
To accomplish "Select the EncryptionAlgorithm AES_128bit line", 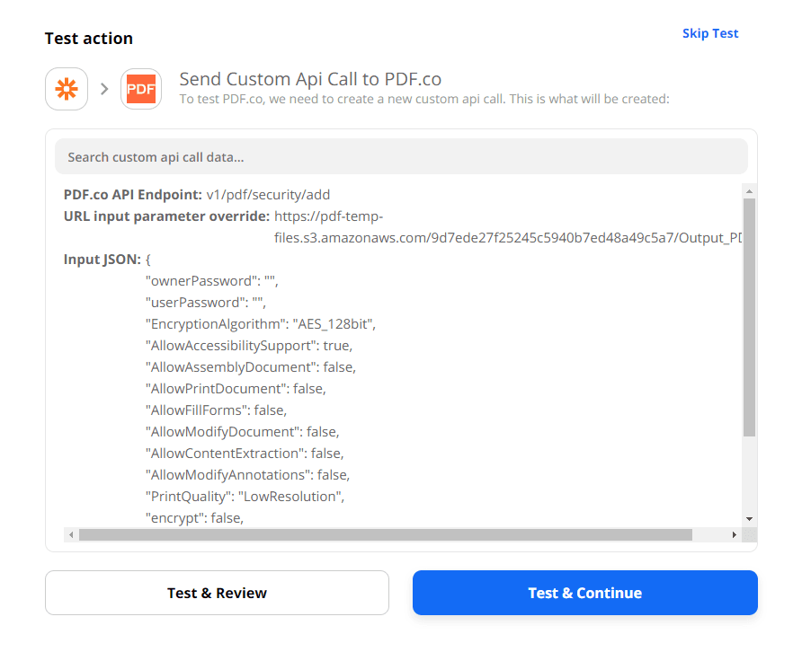I will [x=261, y=324].
